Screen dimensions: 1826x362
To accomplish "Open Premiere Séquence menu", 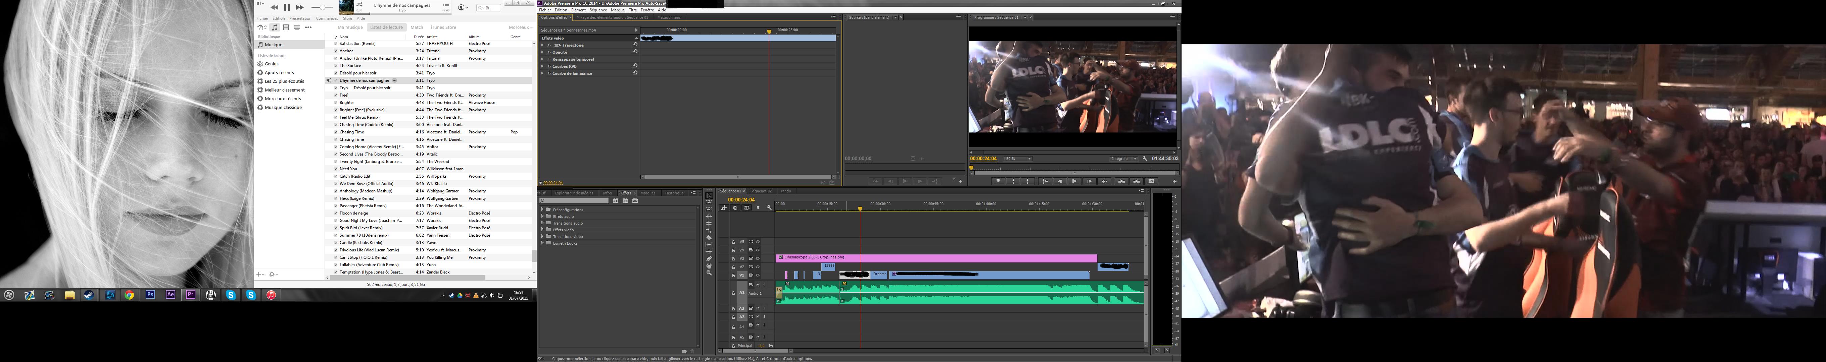I will click(597, 10).
